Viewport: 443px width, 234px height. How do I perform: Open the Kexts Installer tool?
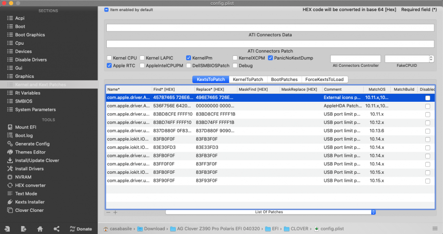30,202
